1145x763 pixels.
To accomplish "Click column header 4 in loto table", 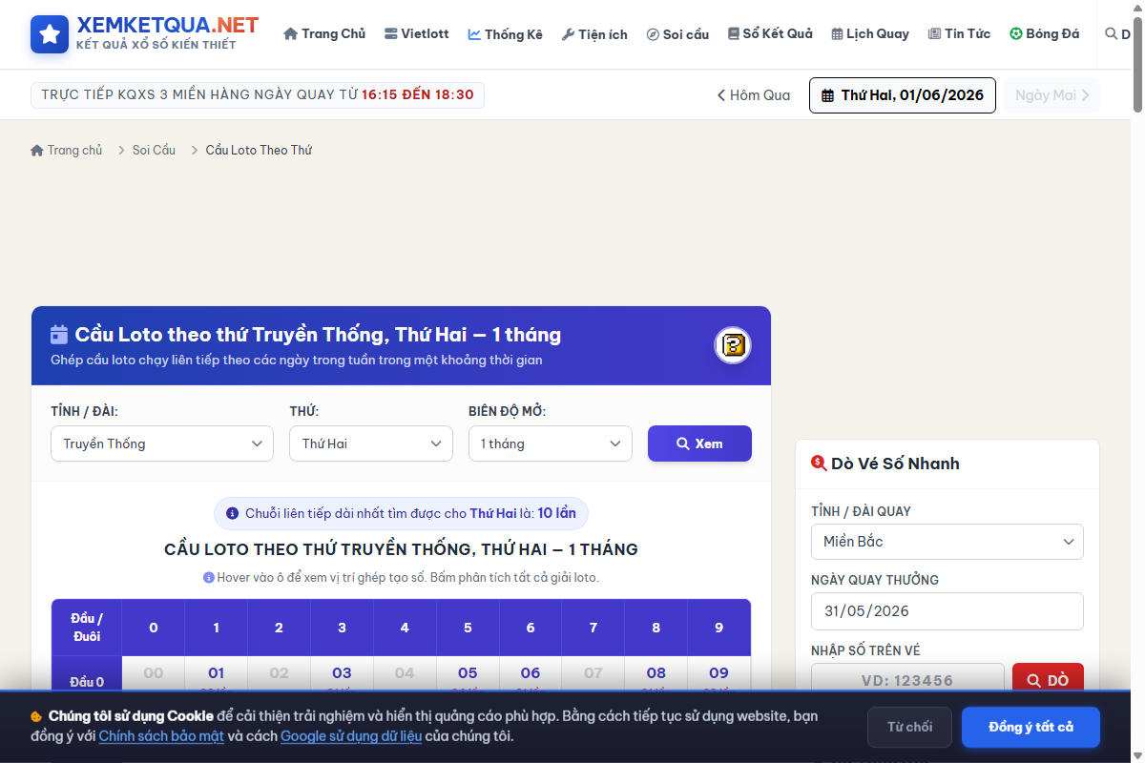I will click(405, 628).
